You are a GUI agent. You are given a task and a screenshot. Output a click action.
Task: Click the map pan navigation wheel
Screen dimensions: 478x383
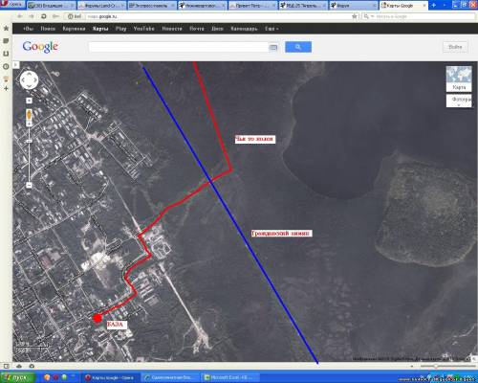point(29,79)
